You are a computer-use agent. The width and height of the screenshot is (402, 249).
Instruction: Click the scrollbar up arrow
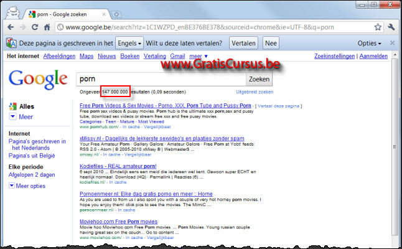point(395,55)
